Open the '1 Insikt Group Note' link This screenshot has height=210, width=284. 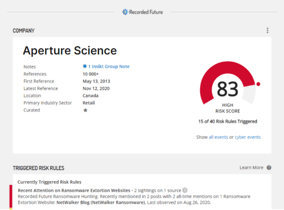[x=109, y=67]
